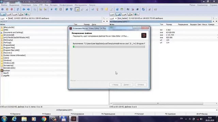
Task: Click the F5 Копирование button
Action: (x=77, y=114)
